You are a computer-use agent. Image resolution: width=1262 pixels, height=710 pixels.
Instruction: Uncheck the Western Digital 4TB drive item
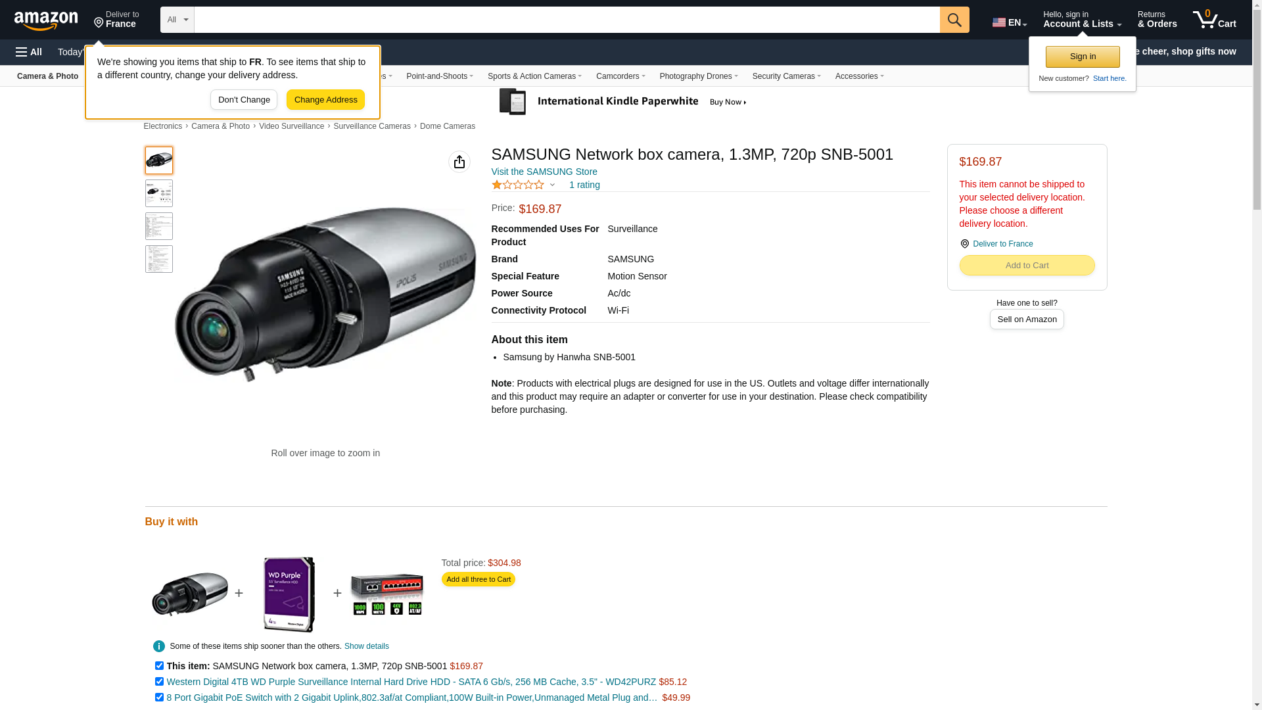tap(159, 682)
